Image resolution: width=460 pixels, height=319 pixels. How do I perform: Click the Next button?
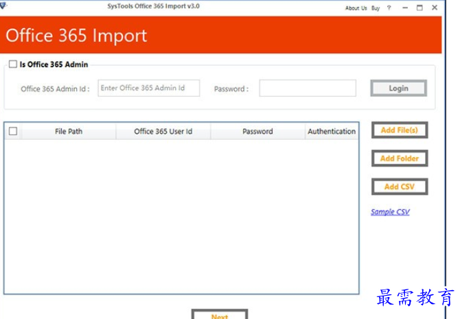point(220,314)
